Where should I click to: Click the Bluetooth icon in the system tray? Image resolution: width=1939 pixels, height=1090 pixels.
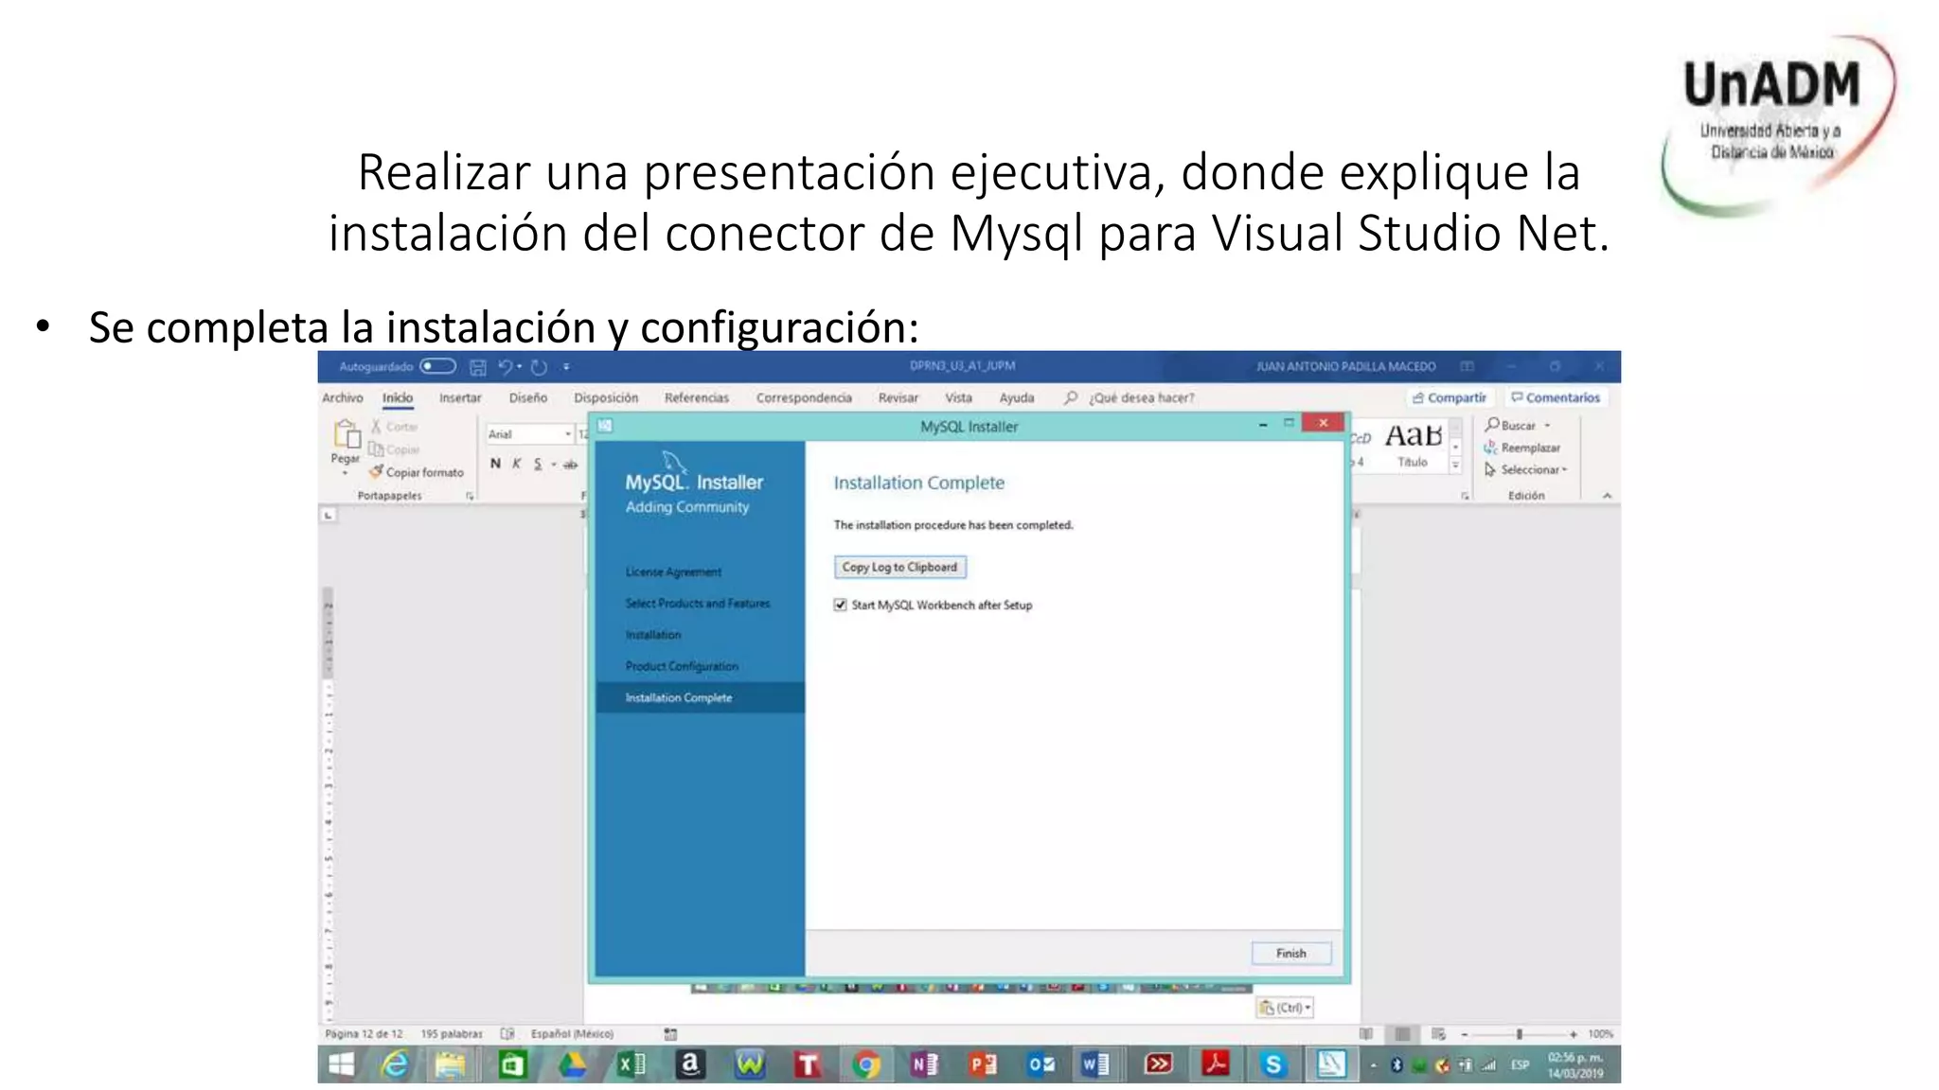tap(1396, 1065)
